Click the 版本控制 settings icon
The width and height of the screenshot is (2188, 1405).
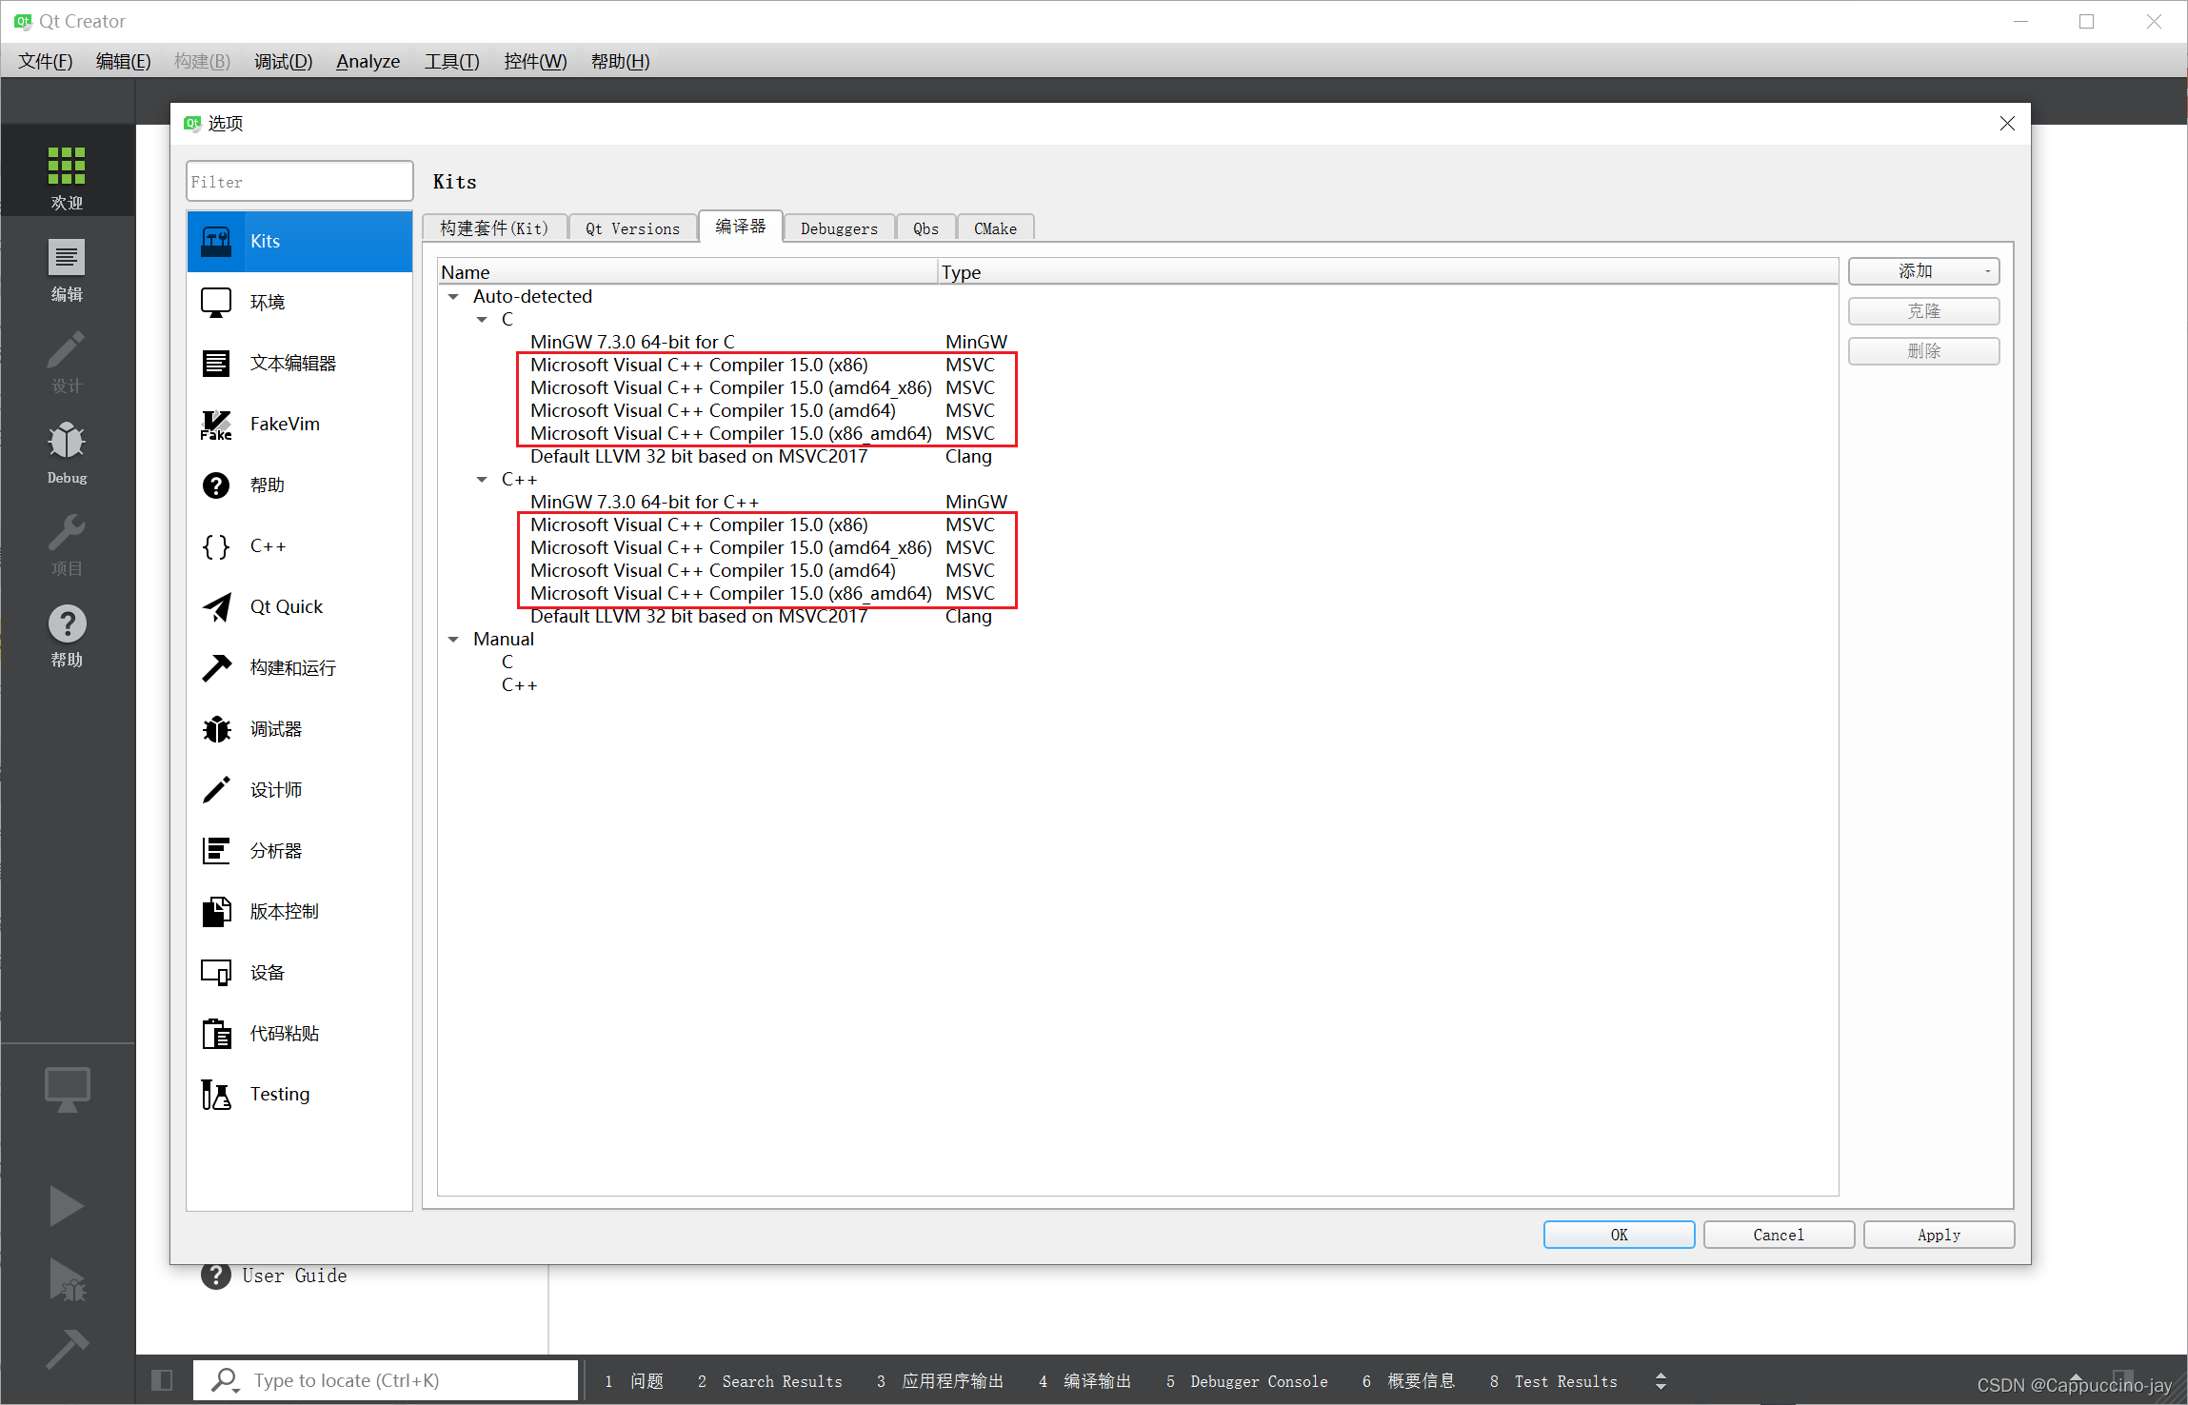click(x=216, y=912)
